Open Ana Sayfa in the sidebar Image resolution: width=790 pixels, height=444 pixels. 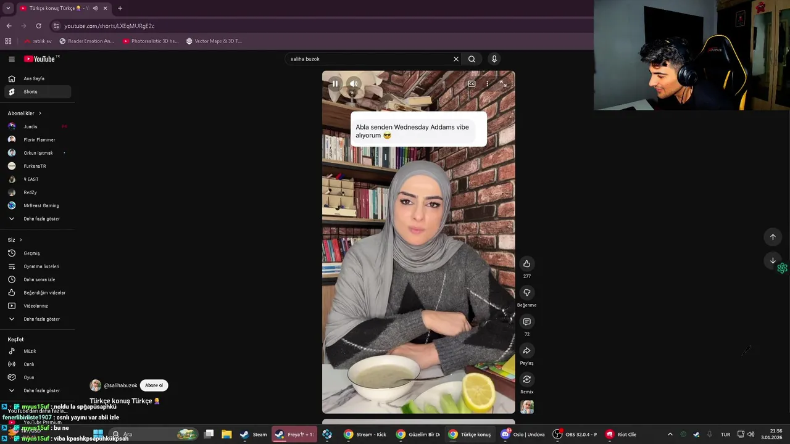(x=38, y=79)
